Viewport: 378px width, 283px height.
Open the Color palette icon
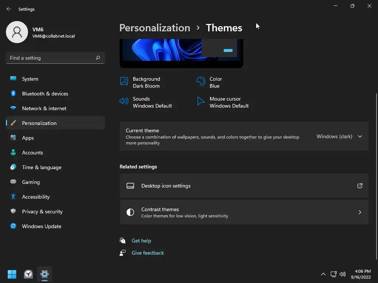(201, 81)
